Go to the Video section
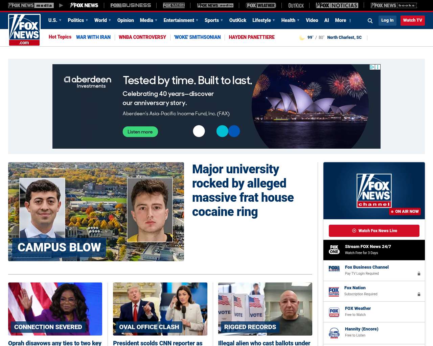This screenshot has width=433, height=346. point(312,20)
